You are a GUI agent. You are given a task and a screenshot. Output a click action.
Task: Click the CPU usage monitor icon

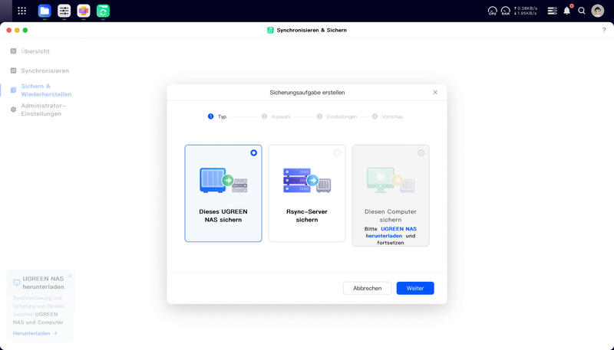click(x=492, y=11)
